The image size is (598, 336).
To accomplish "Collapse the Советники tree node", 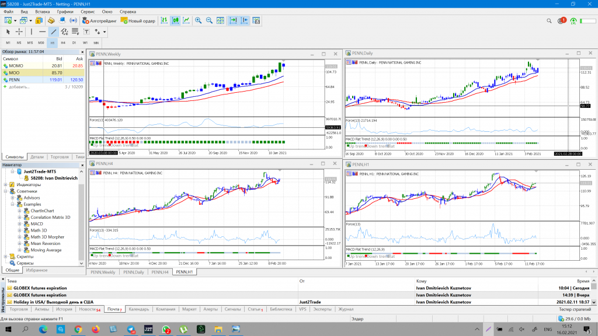I will [6, 191].
